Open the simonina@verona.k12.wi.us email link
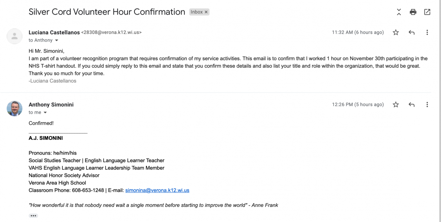 pos(157,190)
